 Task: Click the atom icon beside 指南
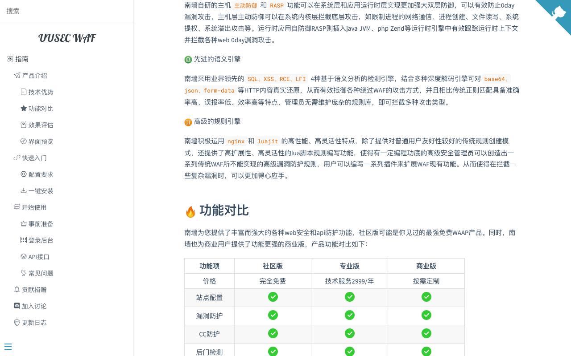coord(10,59)
